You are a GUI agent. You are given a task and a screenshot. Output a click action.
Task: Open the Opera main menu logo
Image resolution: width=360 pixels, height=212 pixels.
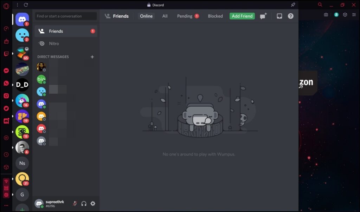(x=6, y=6)
